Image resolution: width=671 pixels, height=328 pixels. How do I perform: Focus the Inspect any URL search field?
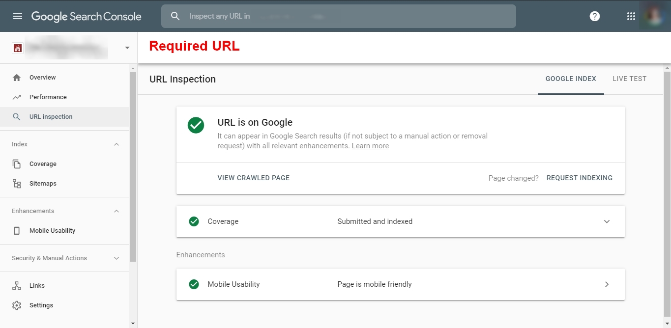[x=339, y=16]
